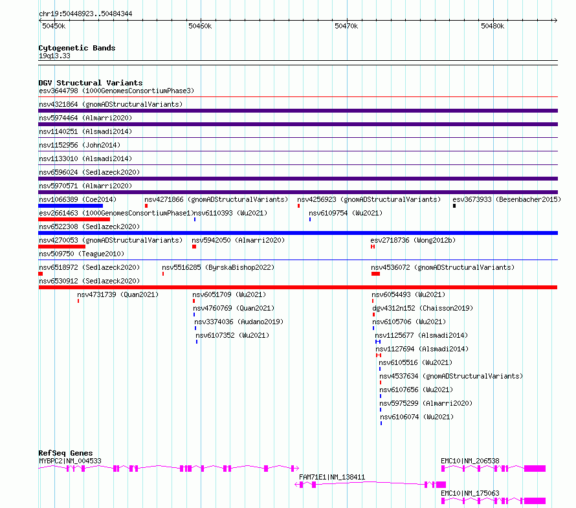Click nsv6109754 (Wu2021) label
This screenshot has width=576, height=508.
346,213
